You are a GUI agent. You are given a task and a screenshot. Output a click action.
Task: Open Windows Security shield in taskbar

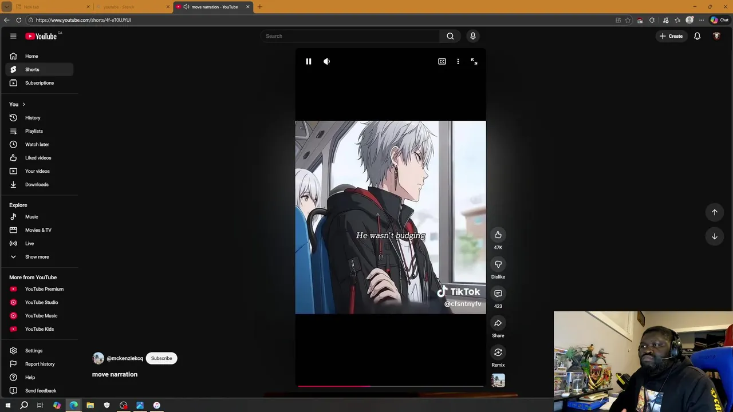(107, 405)
